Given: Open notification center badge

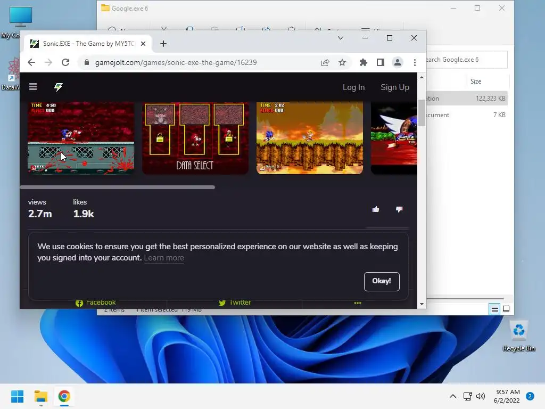Looking at the screenshot, I should point(530,396).
